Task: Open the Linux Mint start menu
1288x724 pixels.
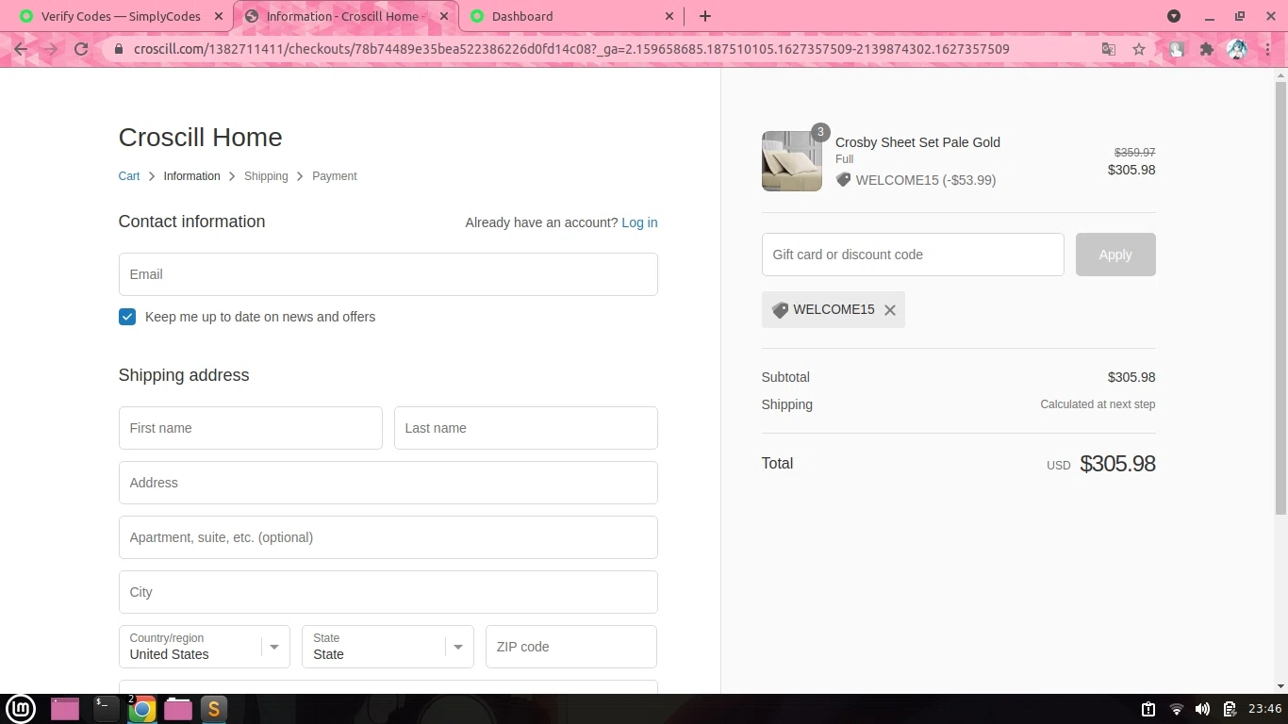Action: point(21,709)
